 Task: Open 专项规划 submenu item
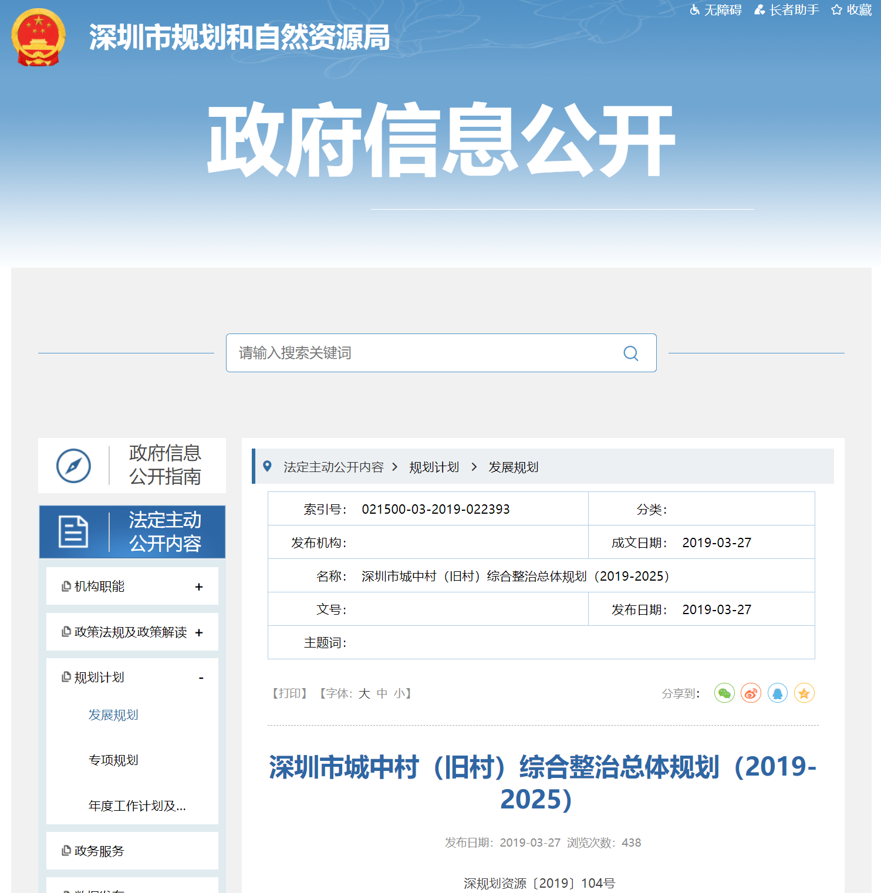click(x=113, y=760)
